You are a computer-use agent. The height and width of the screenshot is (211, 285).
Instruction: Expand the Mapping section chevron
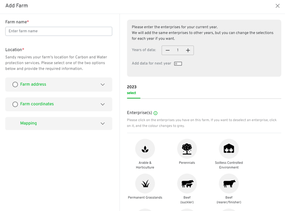(x=103, y=124)
